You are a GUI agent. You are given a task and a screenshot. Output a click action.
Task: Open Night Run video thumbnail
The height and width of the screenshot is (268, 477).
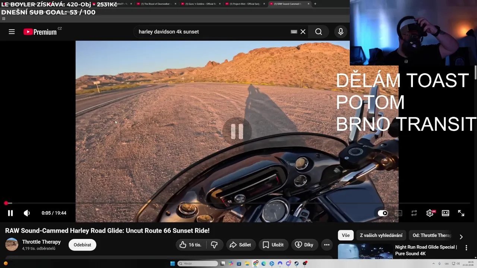click(x=365, y=251)
